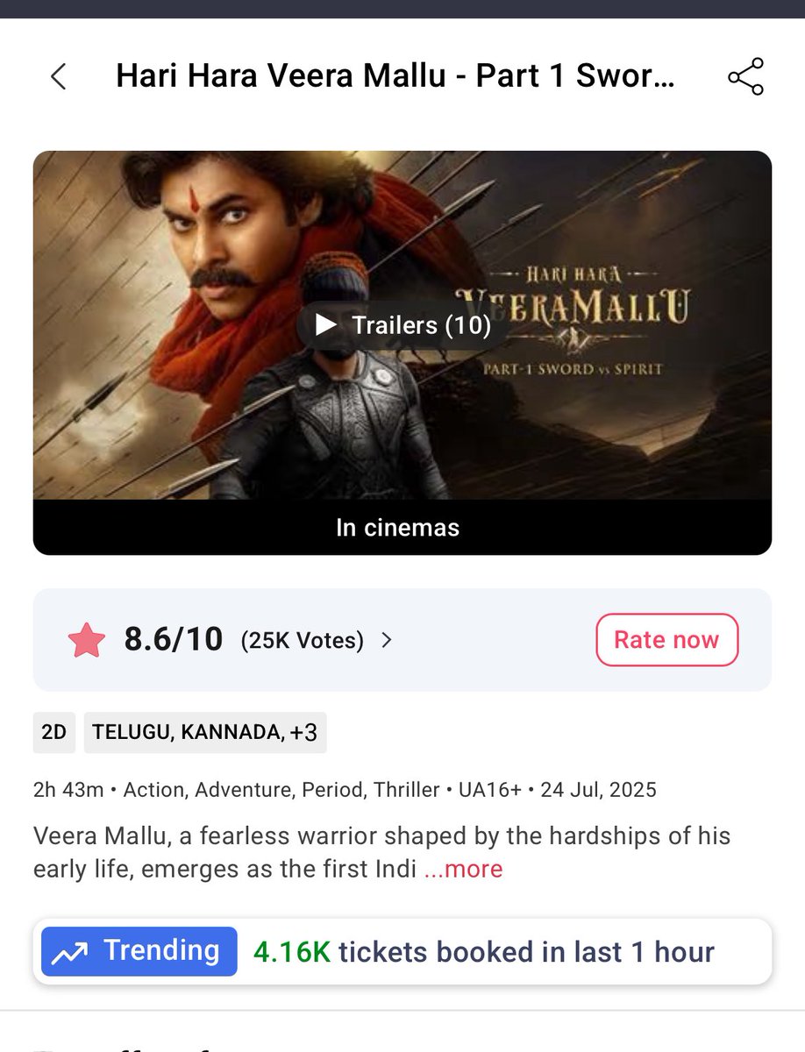The width and height of the screenshot is (805, 1052).
Task: Click the Trending arrow icon
Action: pyautogui.click(x=70, y=952)
